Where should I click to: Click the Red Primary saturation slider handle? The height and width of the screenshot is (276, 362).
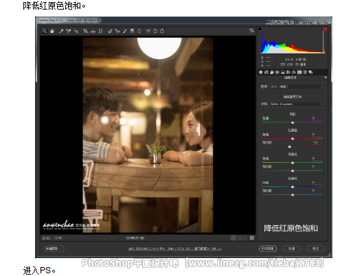point(289,147)
